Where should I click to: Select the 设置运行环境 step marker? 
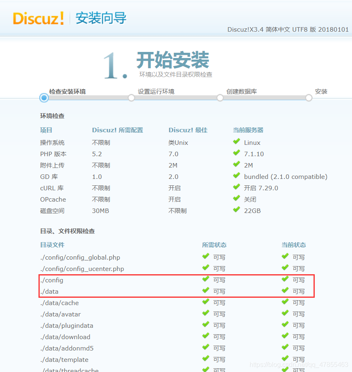click(x=131, y=98)
